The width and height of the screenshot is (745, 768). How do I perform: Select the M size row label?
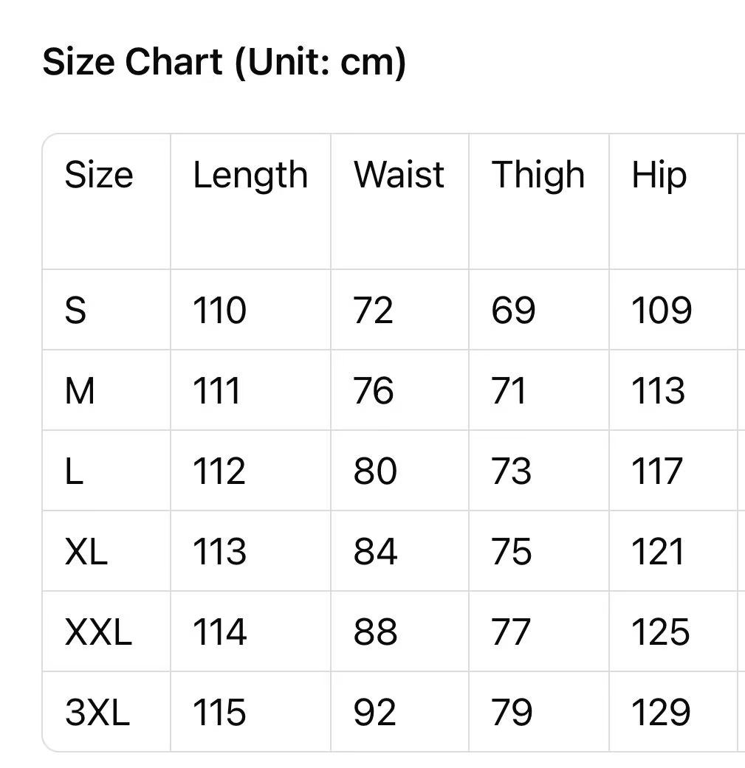tap(80, 391)
